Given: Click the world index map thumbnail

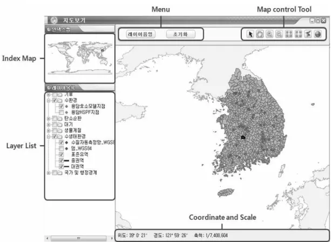Looking at the screenshot, I should pos(80,58).
